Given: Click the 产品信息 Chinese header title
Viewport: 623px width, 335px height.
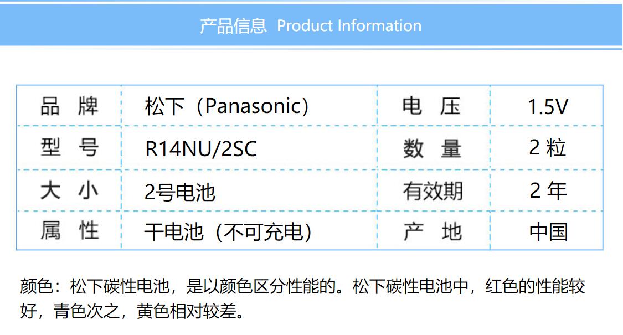Looking at the screenshot, I should click(233, 26).
